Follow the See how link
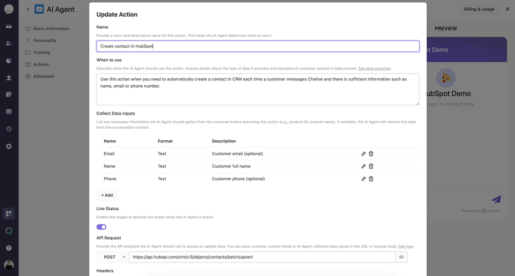515x276 pixels. [x=405, y=247]
